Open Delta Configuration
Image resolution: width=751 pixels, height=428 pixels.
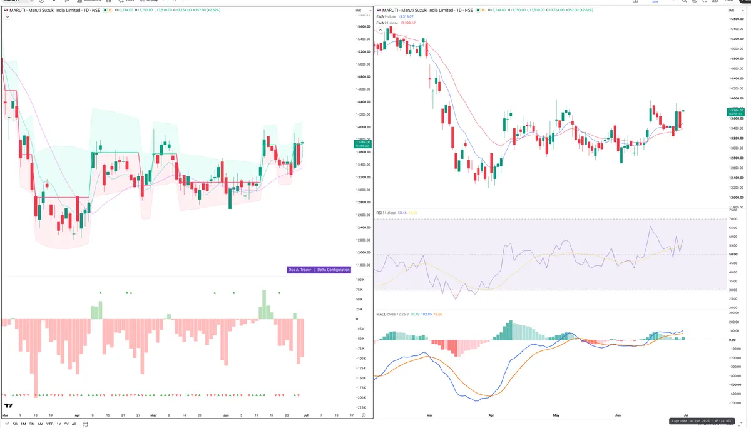(334, 270)
